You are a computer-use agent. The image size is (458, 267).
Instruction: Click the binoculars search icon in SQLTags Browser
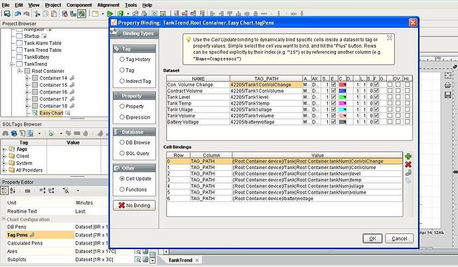coord(5,134)
